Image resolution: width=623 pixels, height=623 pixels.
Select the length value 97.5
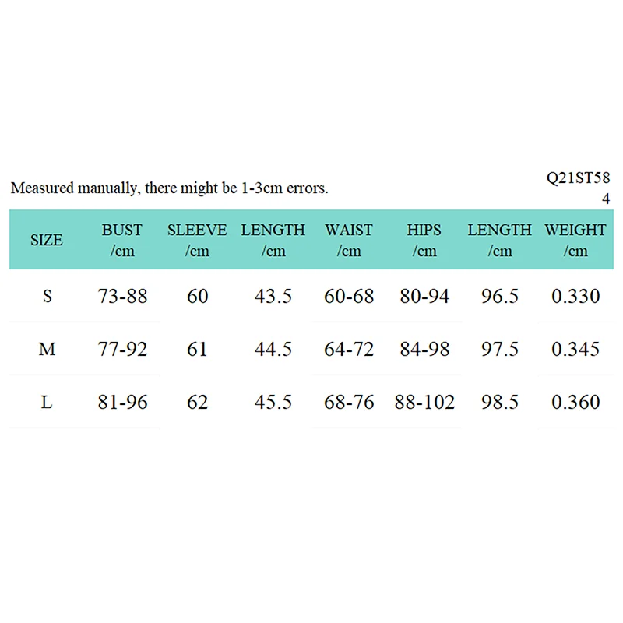click(x=500, y=349)
